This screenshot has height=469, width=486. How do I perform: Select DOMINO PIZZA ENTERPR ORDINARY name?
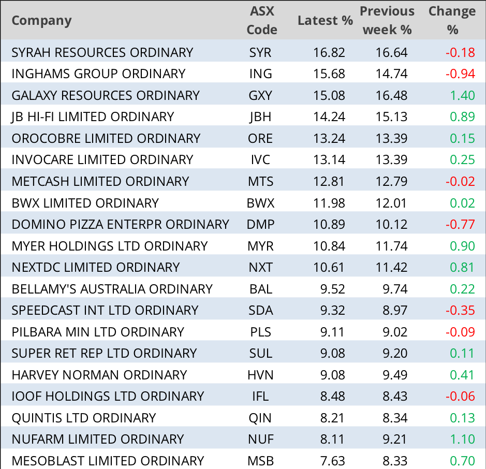(x=120, y=224)
